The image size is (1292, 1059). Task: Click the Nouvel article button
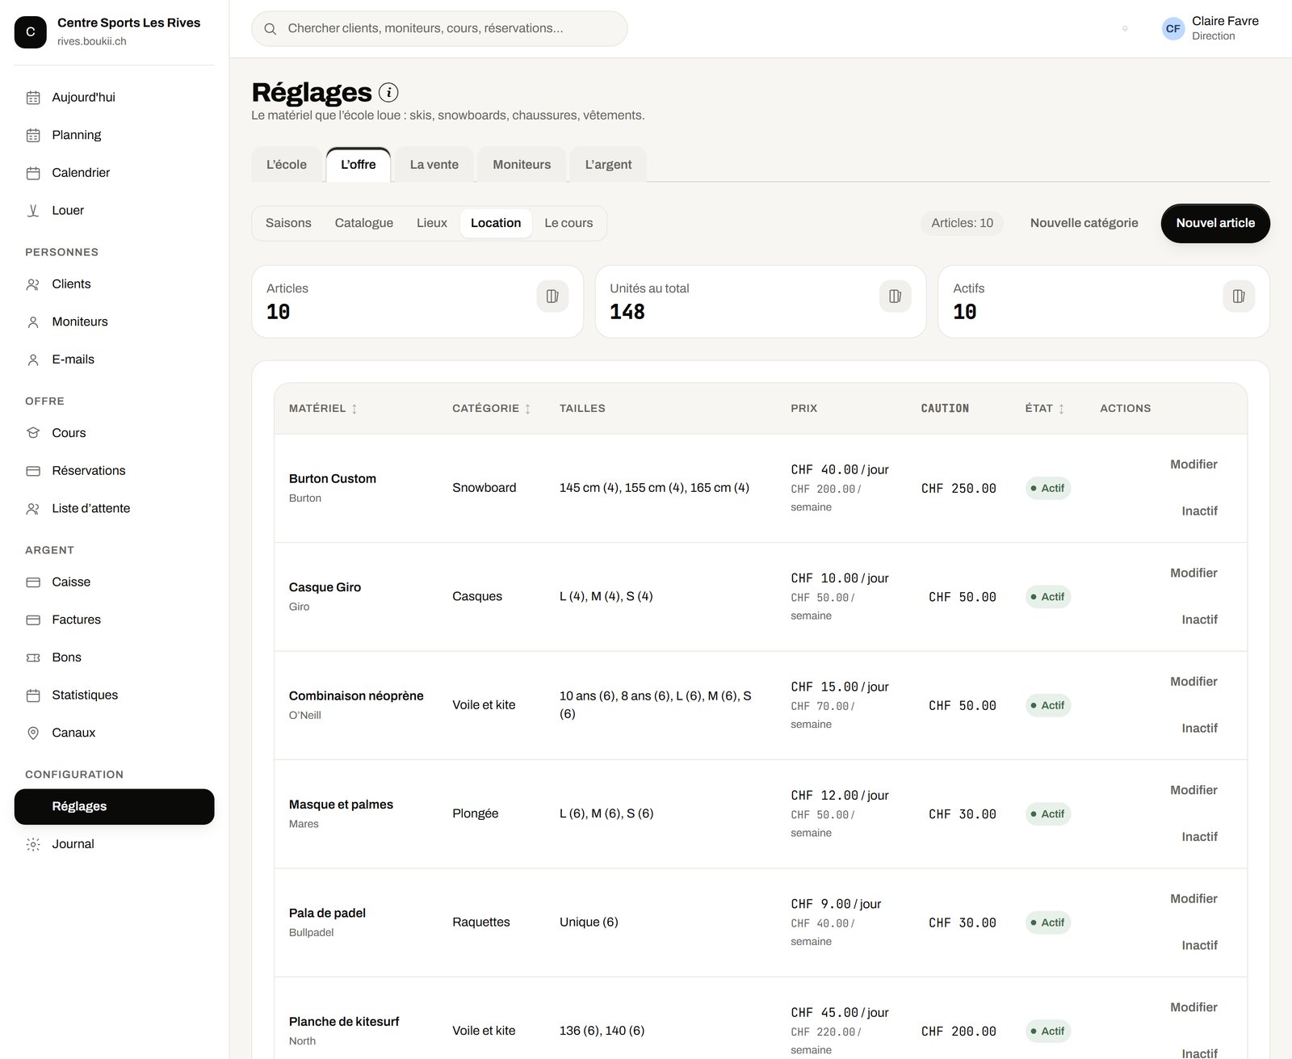1215,224
